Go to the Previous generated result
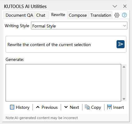 [x=47, y=107]
